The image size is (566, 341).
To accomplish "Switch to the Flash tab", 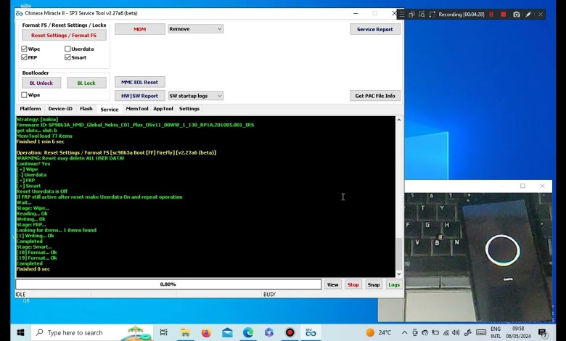I will [x=86, y=109].
